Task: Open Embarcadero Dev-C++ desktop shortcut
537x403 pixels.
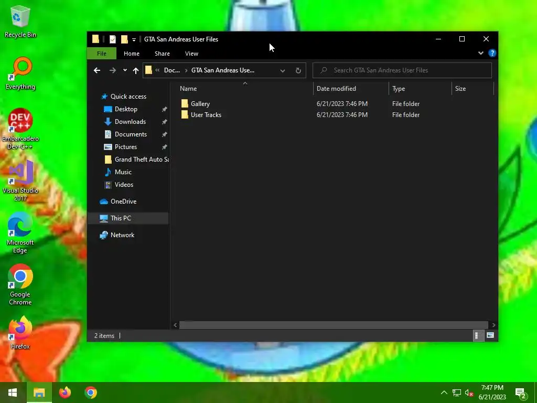Action: pos(20,129)
